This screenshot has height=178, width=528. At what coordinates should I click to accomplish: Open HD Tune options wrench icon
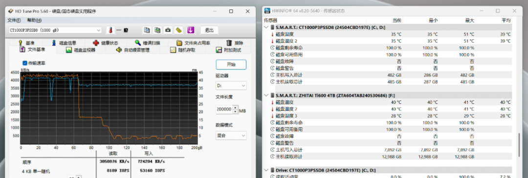[179, 30]
